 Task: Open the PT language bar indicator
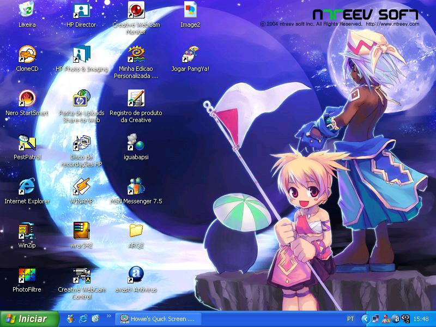(350, 319)
